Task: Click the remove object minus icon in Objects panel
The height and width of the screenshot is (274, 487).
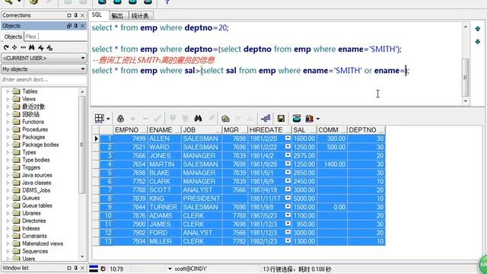Action: pos(23,47)
